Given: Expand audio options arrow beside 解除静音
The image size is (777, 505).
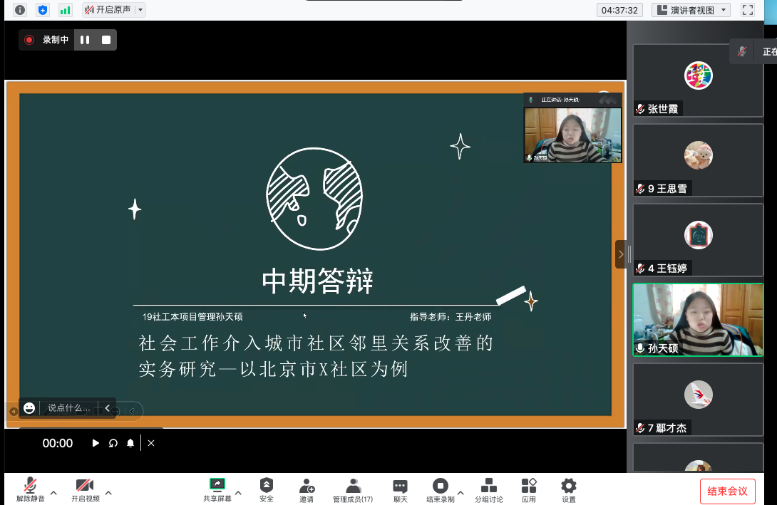Looking at the screenshot, I should click(53, 492).
